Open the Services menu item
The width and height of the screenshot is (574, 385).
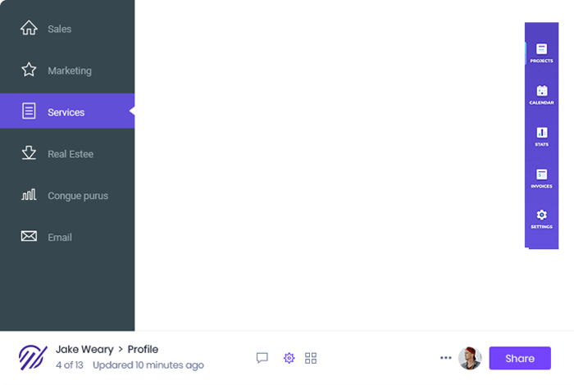coord(67,111)
